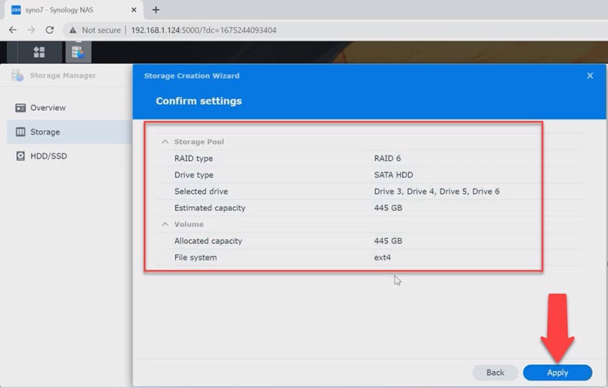Click the Storage sidebar icon
This screenshot has height=388, width=608.
tap(21, 132)
